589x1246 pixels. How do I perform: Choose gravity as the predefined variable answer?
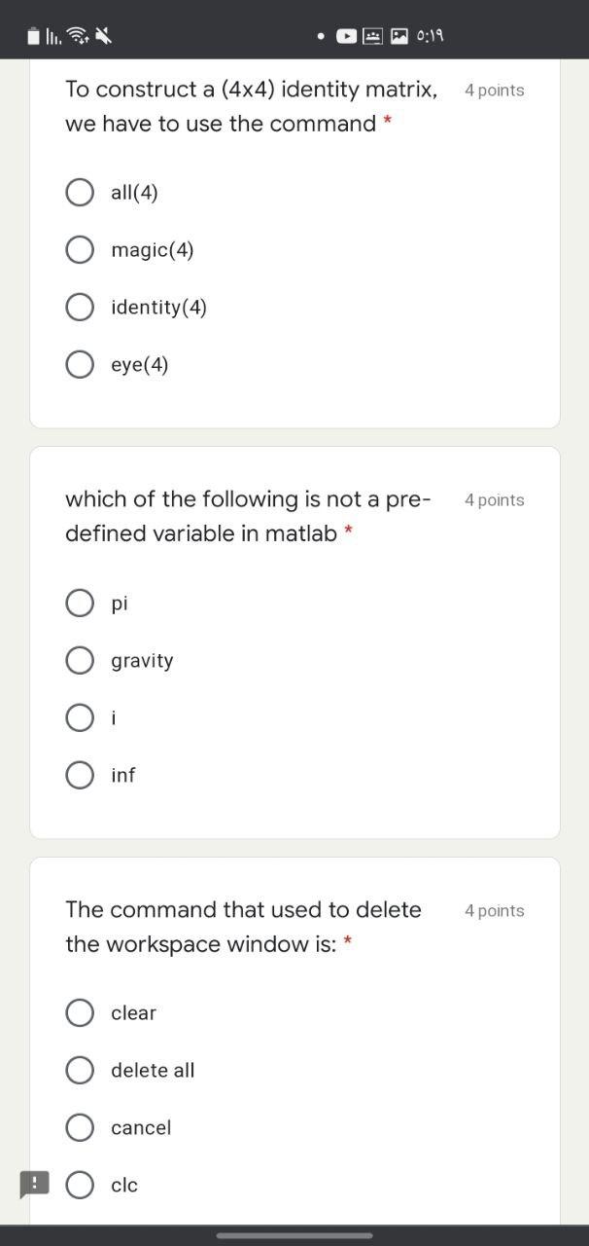(80, 660)
